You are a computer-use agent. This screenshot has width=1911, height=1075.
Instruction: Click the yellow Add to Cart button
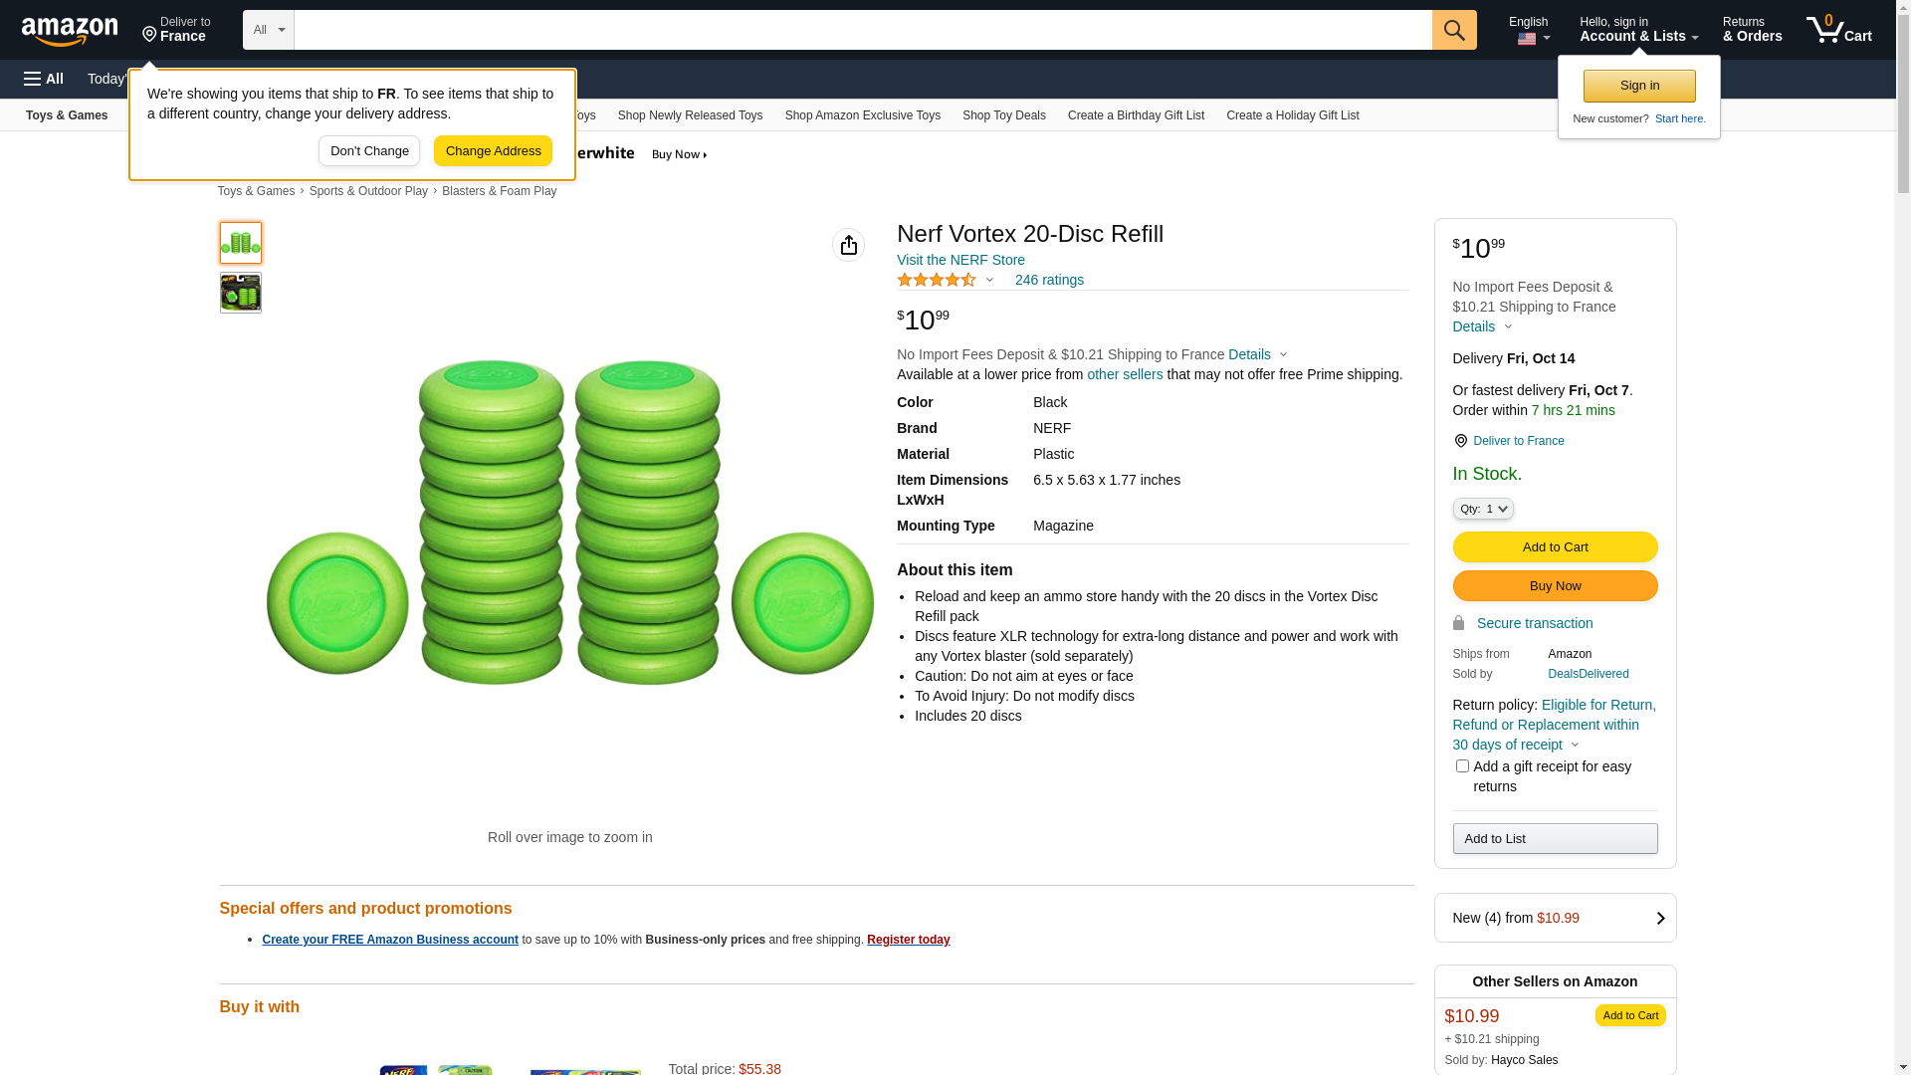[x=1555, y=546]
